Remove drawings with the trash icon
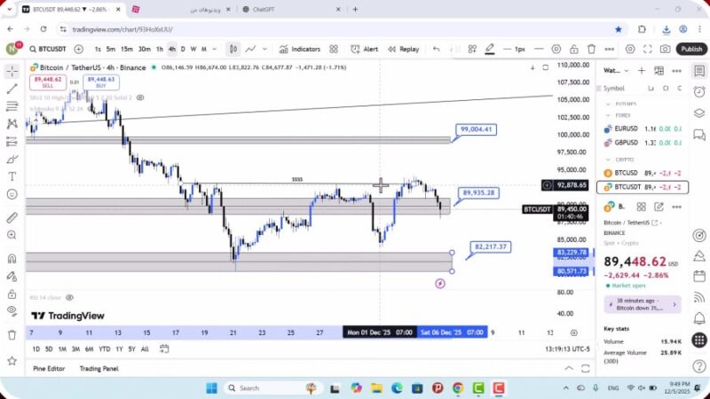Viewport: 710px width, 399px height. [x=12, y=334]
